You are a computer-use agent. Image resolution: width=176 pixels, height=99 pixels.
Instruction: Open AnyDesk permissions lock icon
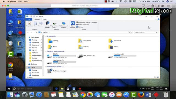point(159,6)
